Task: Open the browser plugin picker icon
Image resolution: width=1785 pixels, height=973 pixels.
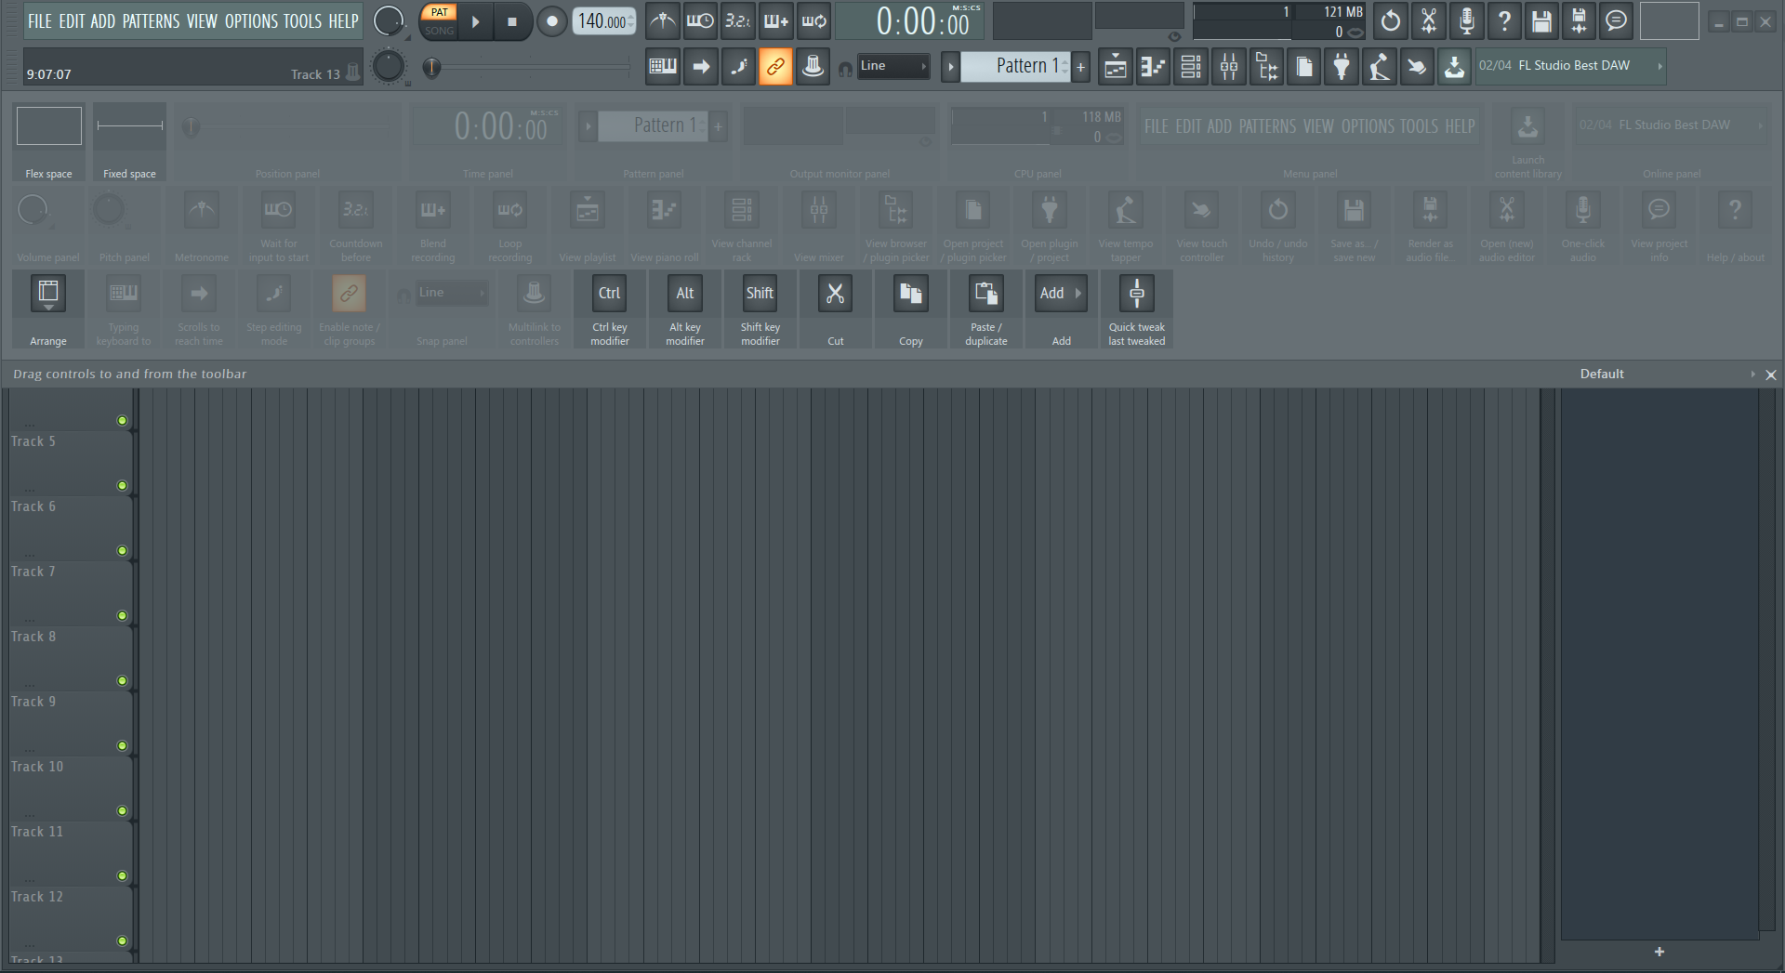Action: tap(1266, 66)
